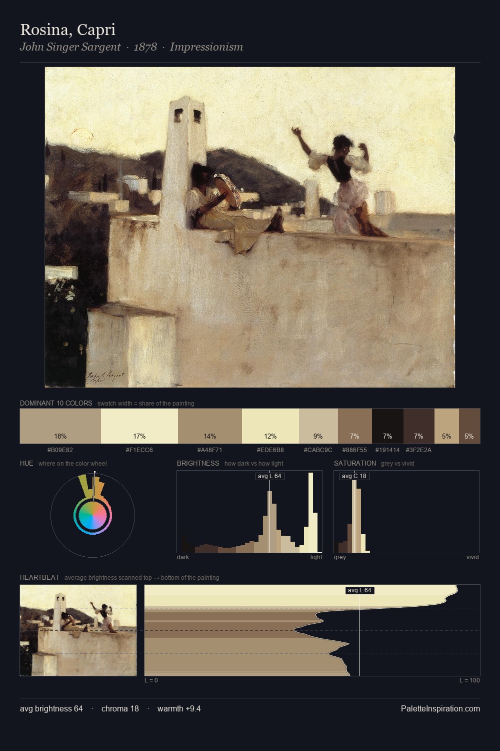Click the avg L 64 label in Heartbeat chart
The width and height of the screenshot is (500, 751).
tap(360, 590)
